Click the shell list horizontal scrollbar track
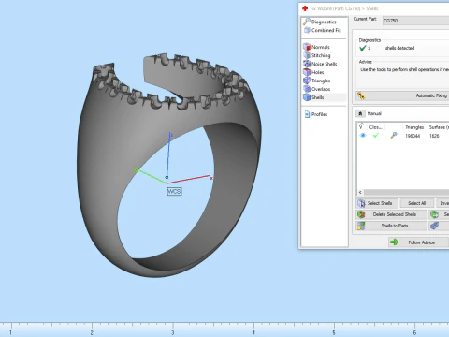Viewport: 449px width, 337px height. point(406,192)
